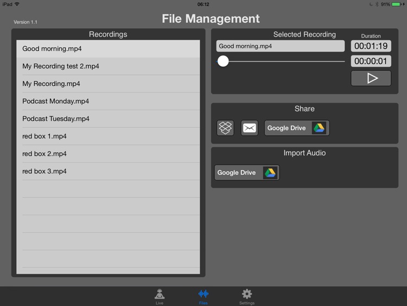The width and height of the screenshot is (407, 306).
Task: Import audio from Google Drive
Action: pyautogui.click(x=247, y=172)
